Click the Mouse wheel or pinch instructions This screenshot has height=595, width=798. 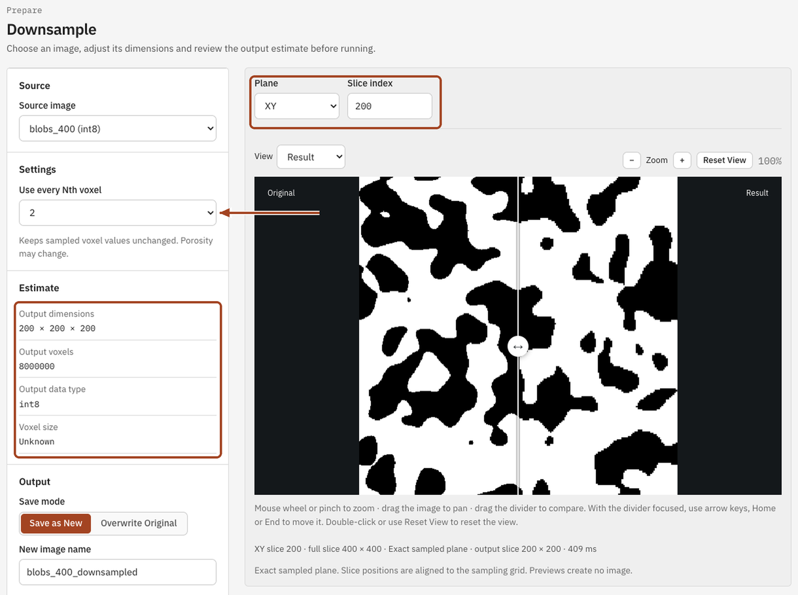pos(515,515)
